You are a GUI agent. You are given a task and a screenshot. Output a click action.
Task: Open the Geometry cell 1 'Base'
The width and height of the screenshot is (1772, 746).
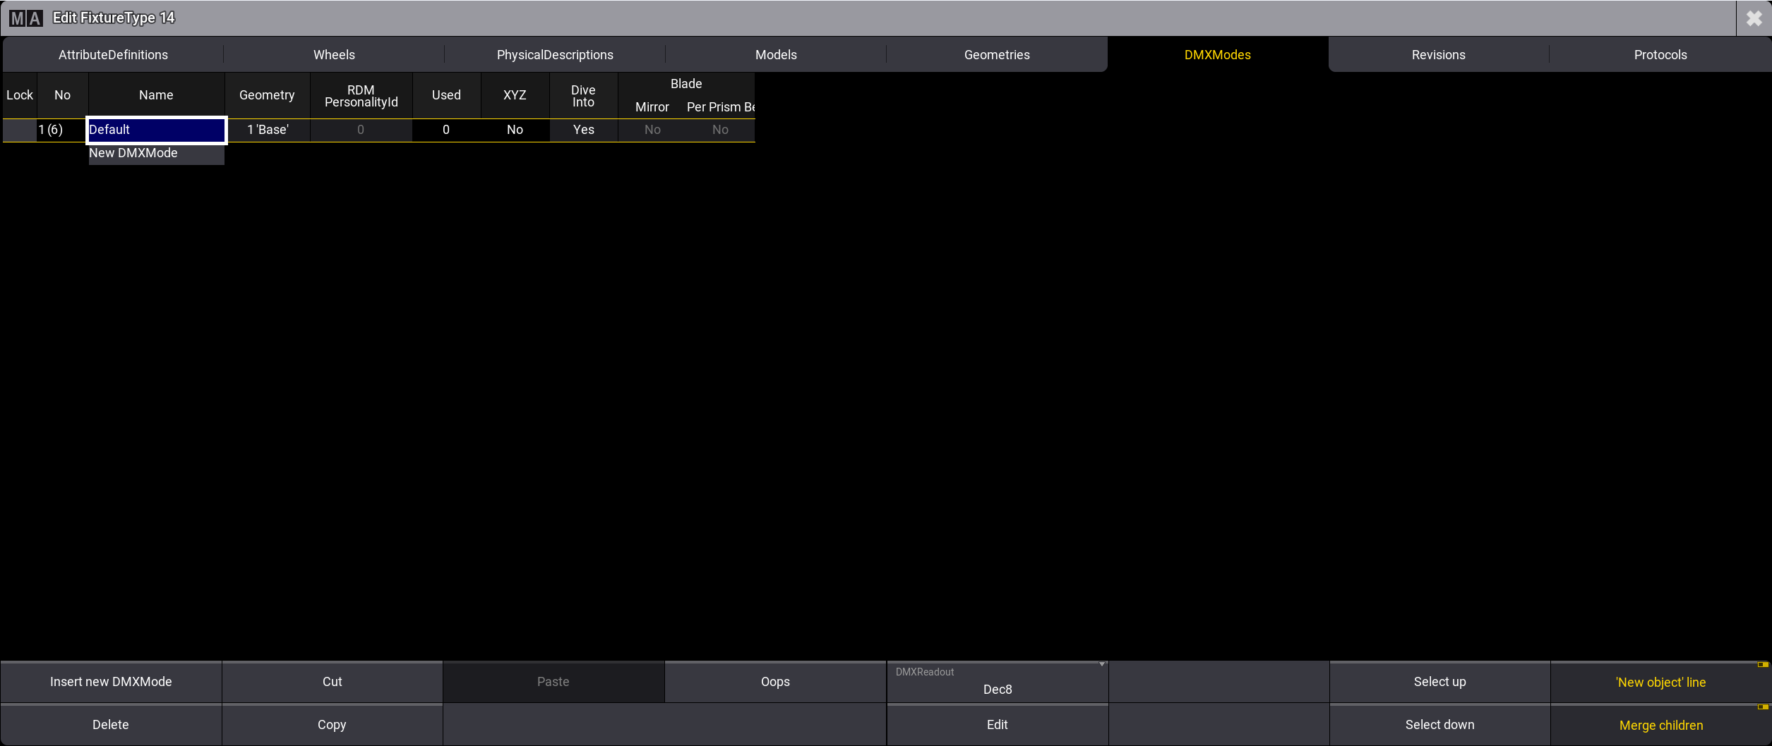point(268,130)
